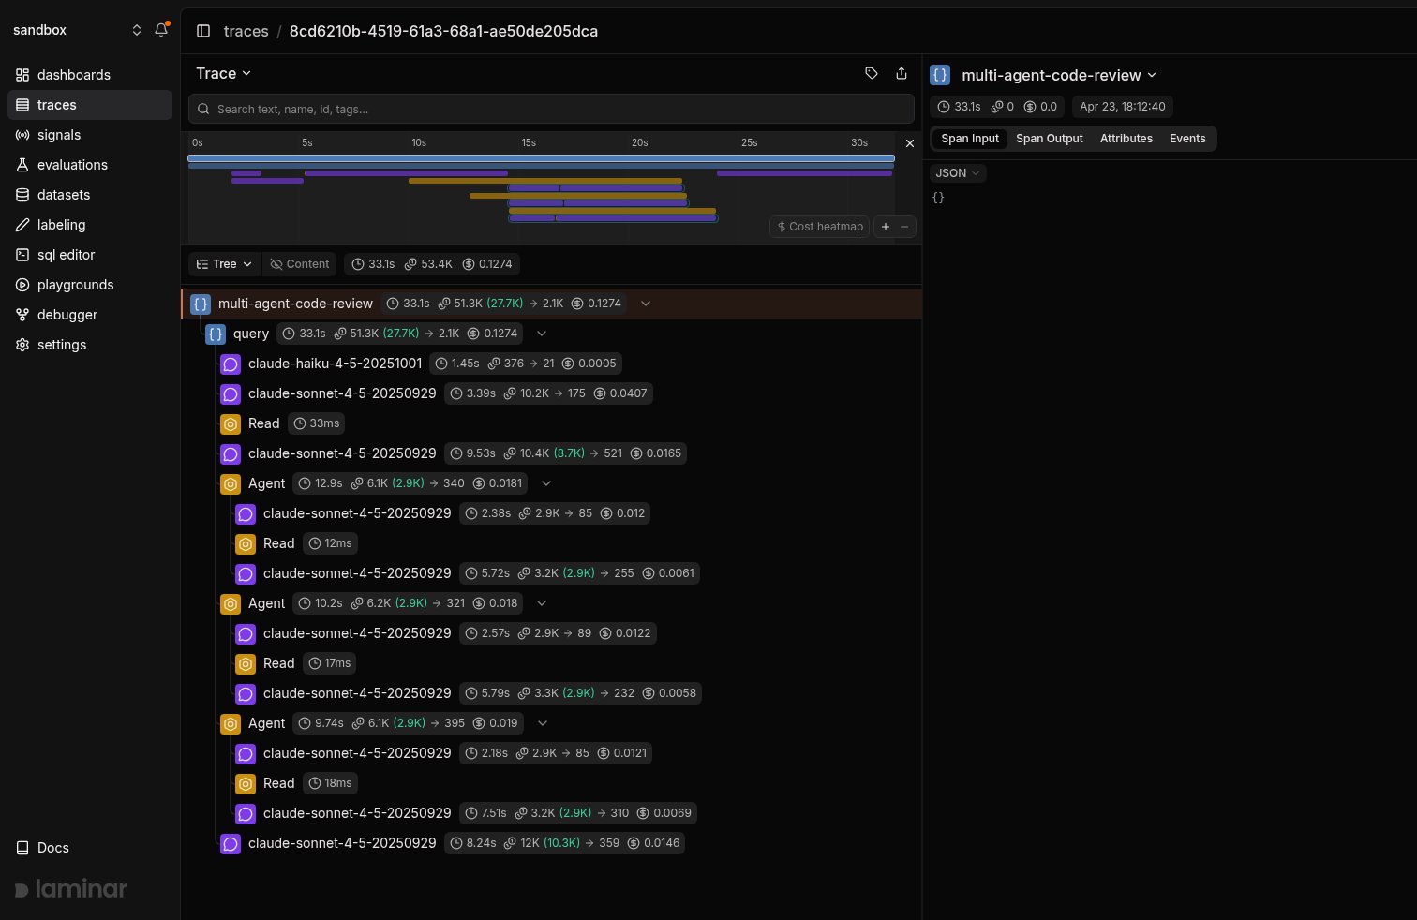
Task: Open the JSON format dropdown
Action: [x=958, y=173]
